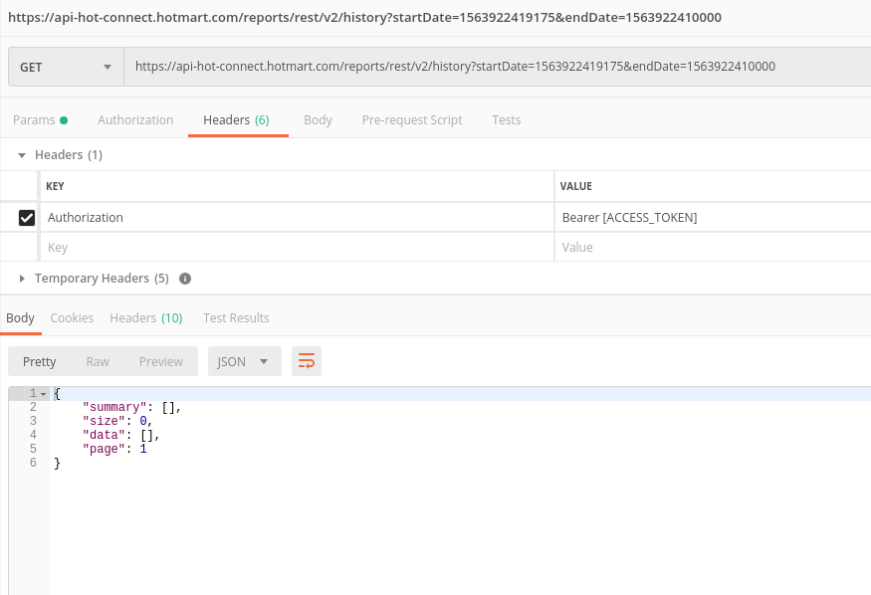Click the Temporary Headers info icon
This screenshot has height=595, width=871.
click(x=185, y=279)
